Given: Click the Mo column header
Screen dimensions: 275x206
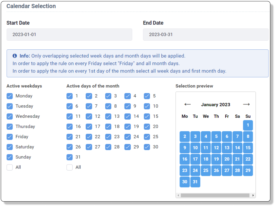Looking at the screenshot, I should point(185,116).
